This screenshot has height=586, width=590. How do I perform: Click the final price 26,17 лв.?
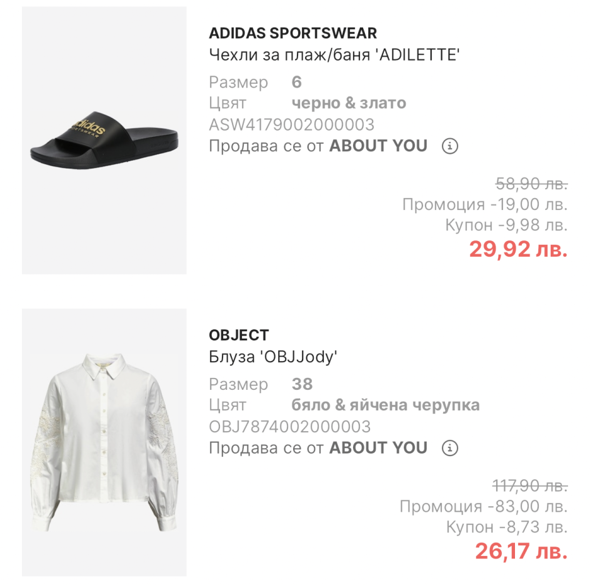pos(521,551)
